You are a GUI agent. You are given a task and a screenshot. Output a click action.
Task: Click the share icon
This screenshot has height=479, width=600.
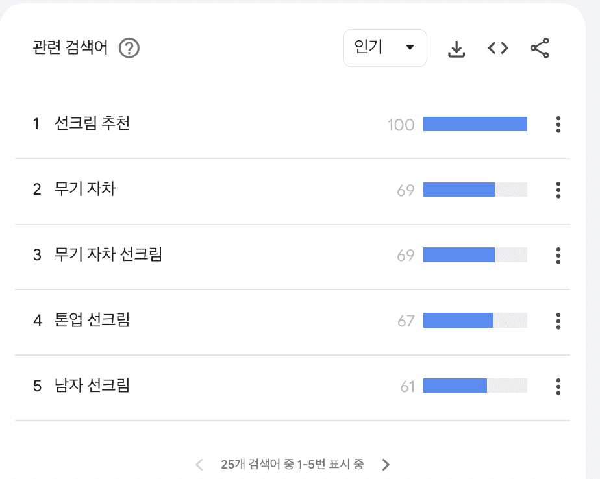click(540, 48)
